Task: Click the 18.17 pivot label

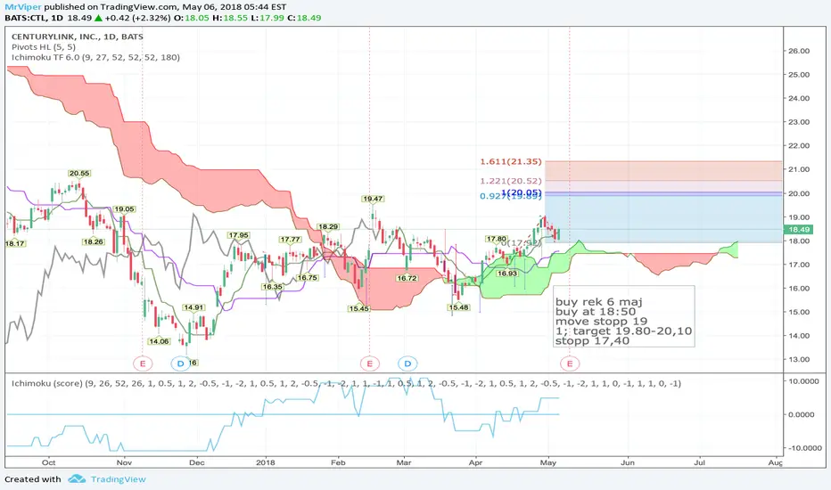Action: click(x=15, y=244)
